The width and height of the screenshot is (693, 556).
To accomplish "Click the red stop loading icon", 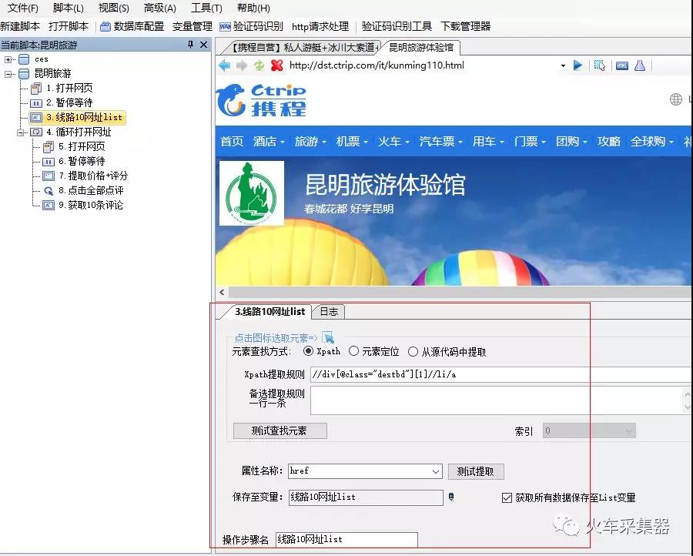I will [277, 65].
